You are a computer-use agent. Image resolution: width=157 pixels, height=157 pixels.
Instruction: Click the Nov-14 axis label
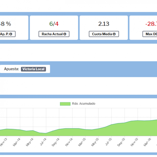coord(69,142)
